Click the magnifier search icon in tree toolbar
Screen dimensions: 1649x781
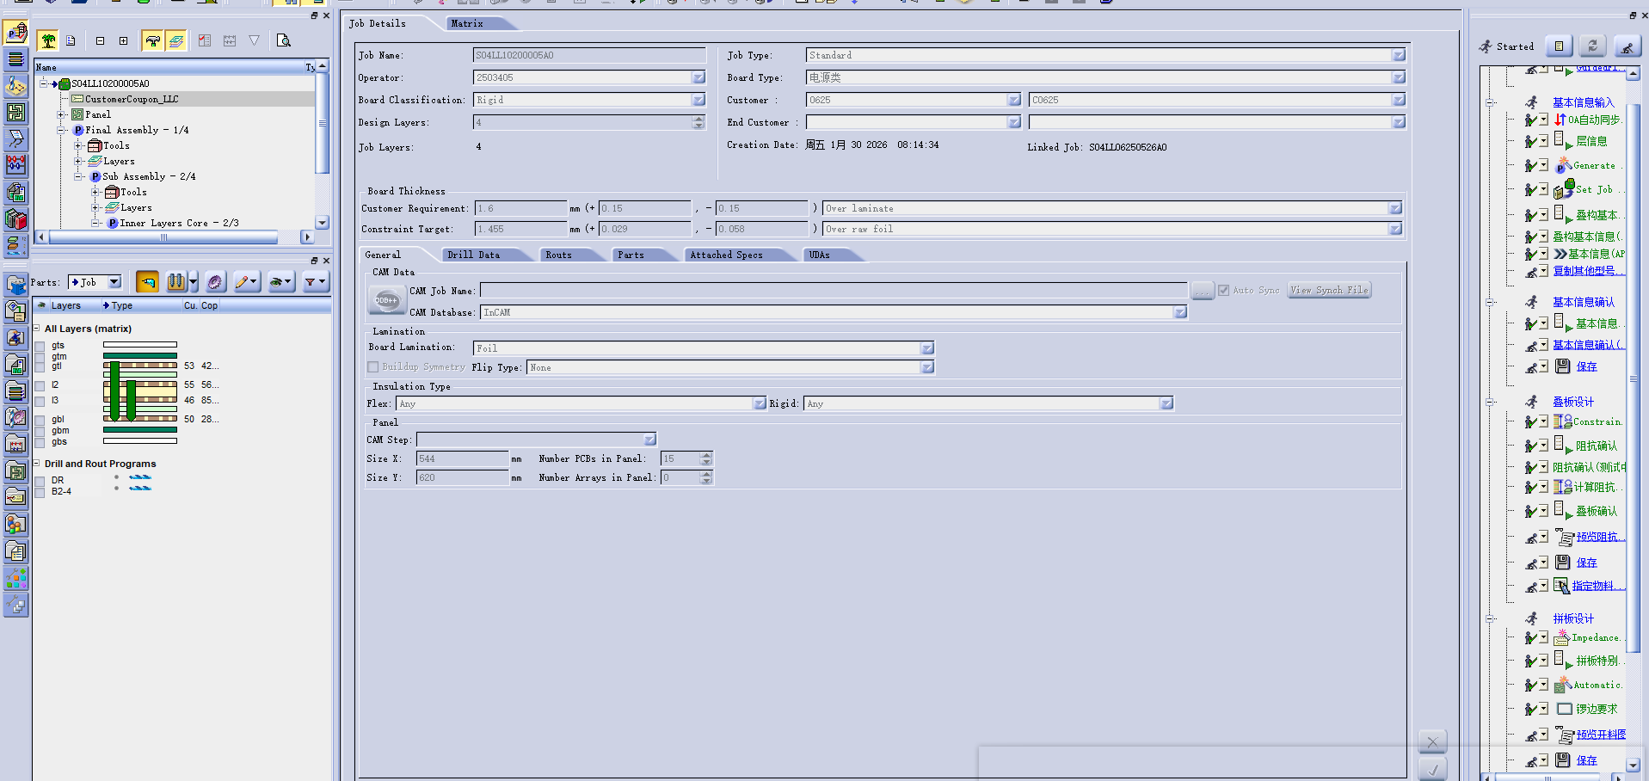coord(284,40)
